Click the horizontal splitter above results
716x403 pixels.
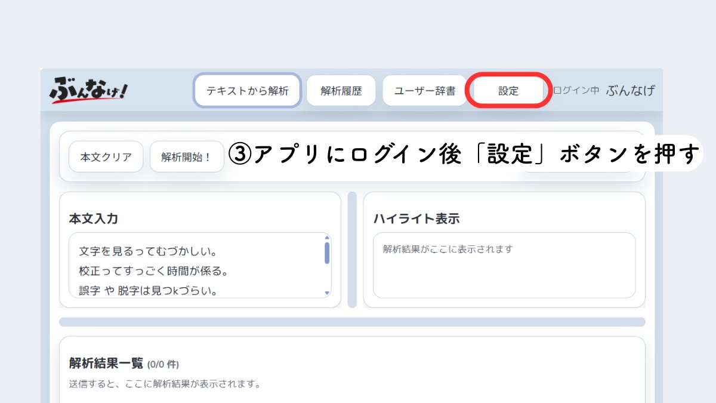[352, 322]
